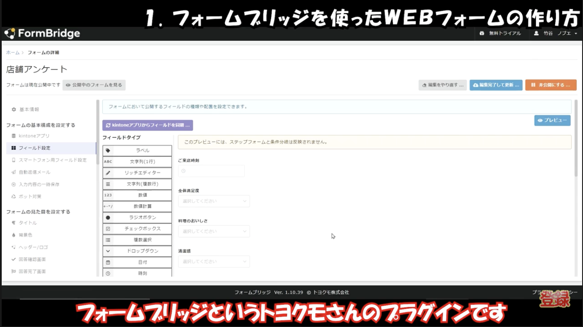This screenshot has height=327, width=583.
Task: Click the プレビュー button
Action: point(552,120)
